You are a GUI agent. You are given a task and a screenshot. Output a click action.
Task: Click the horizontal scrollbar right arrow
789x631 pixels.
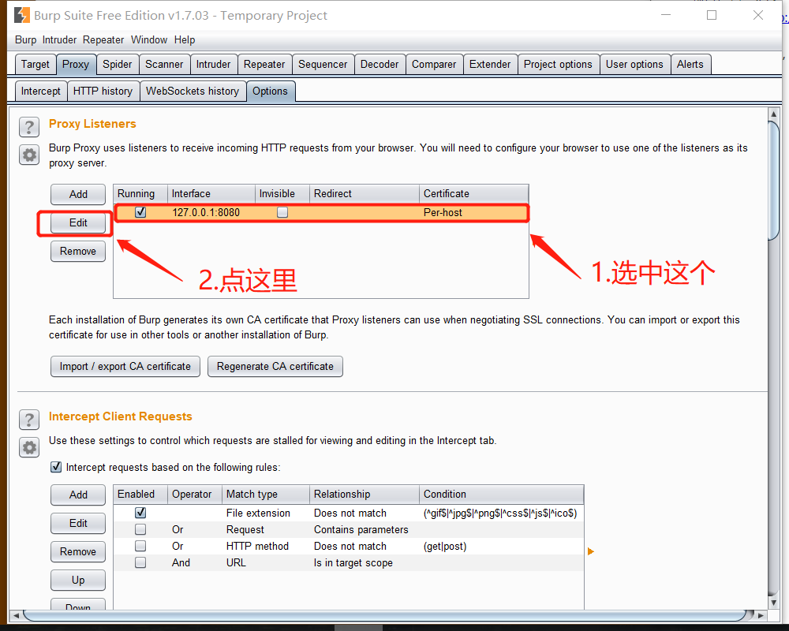coord(761,615)
